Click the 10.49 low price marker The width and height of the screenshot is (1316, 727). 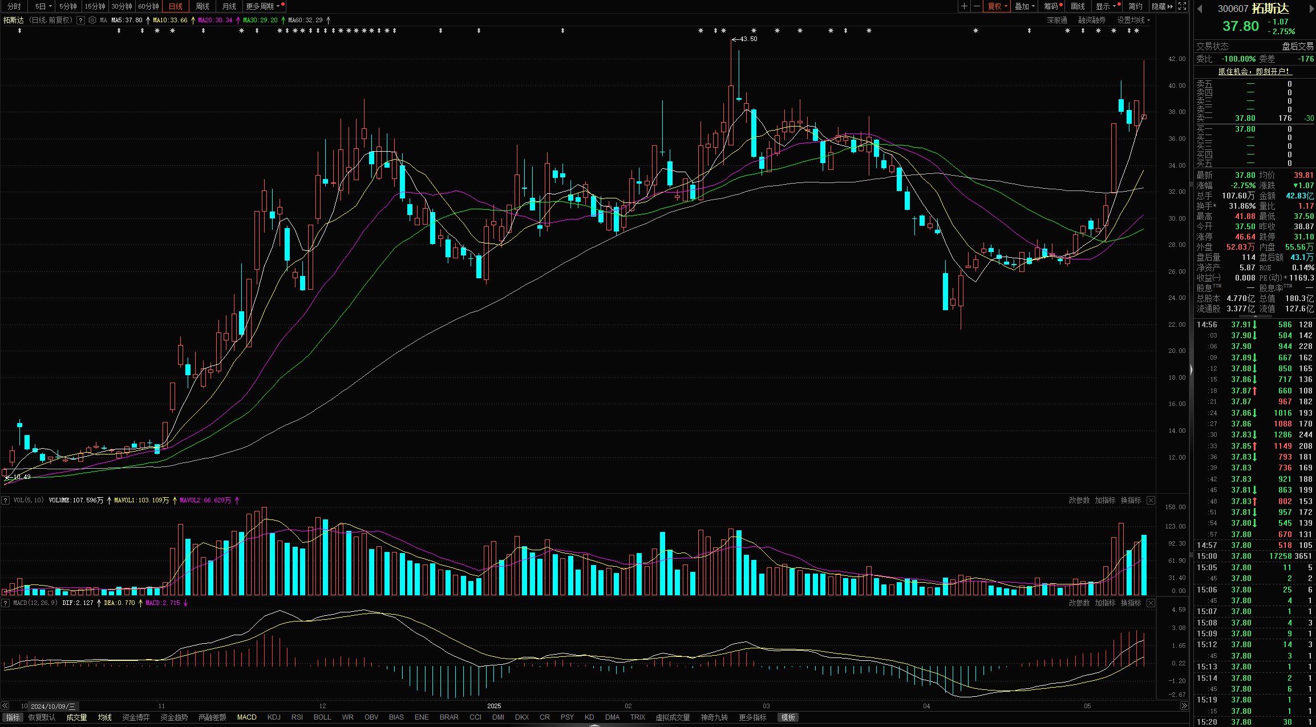tap(18, 477)
